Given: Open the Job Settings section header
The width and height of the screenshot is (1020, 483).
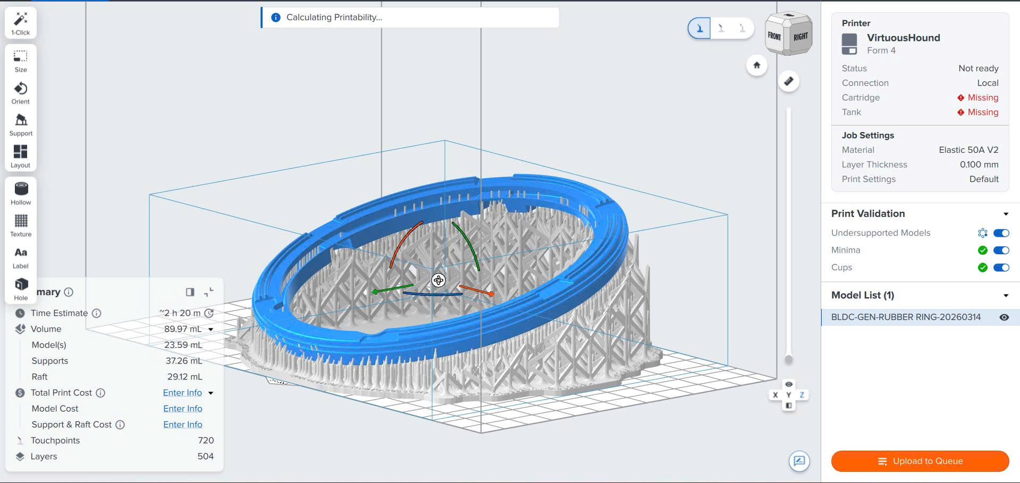Looking at the screenshot, I should pos(867,135).
